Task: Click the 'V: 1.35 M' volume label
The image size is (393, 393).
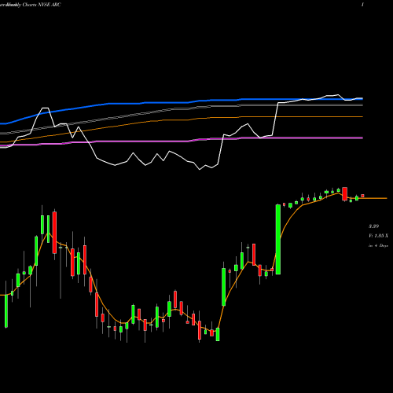Action: (378, 236)
